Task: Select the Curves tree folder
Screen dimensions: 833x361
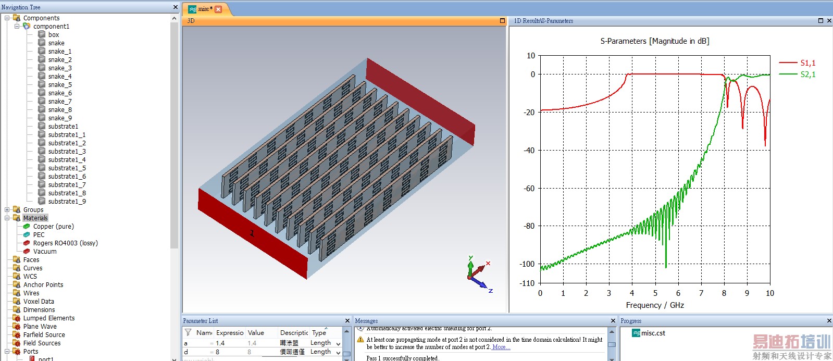Action: 33,268
